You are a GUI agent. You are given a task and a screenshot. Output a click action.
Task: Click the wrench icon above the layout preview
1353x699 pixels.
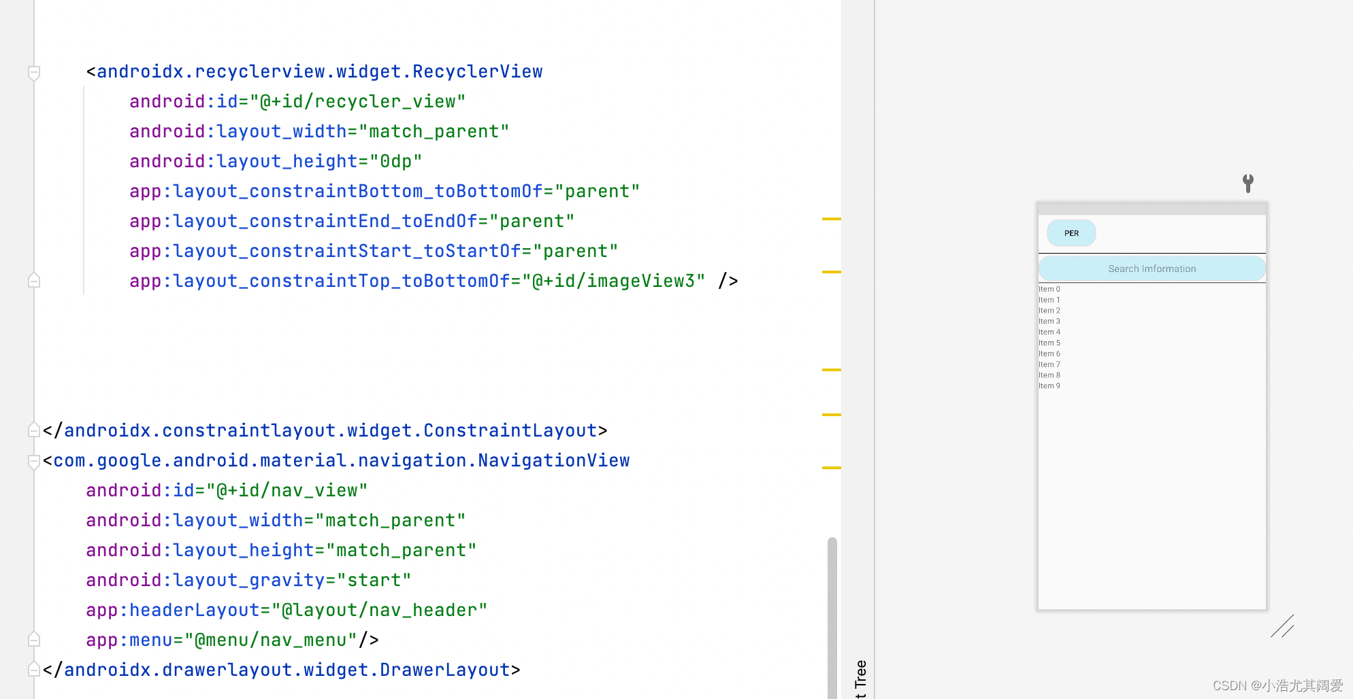(1248, 183)
